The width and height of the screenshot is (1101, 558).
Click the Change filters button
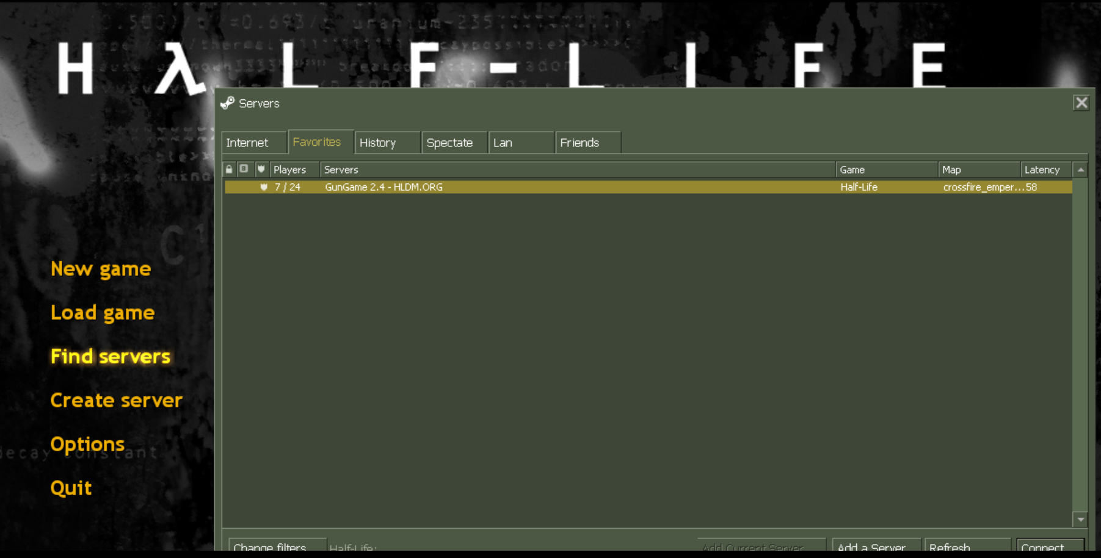(x=278, y=545)
